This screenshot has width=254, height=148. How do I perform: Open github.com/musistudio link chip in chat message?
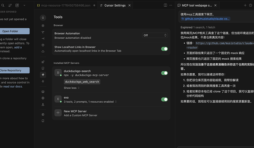[x=205, y=19]
